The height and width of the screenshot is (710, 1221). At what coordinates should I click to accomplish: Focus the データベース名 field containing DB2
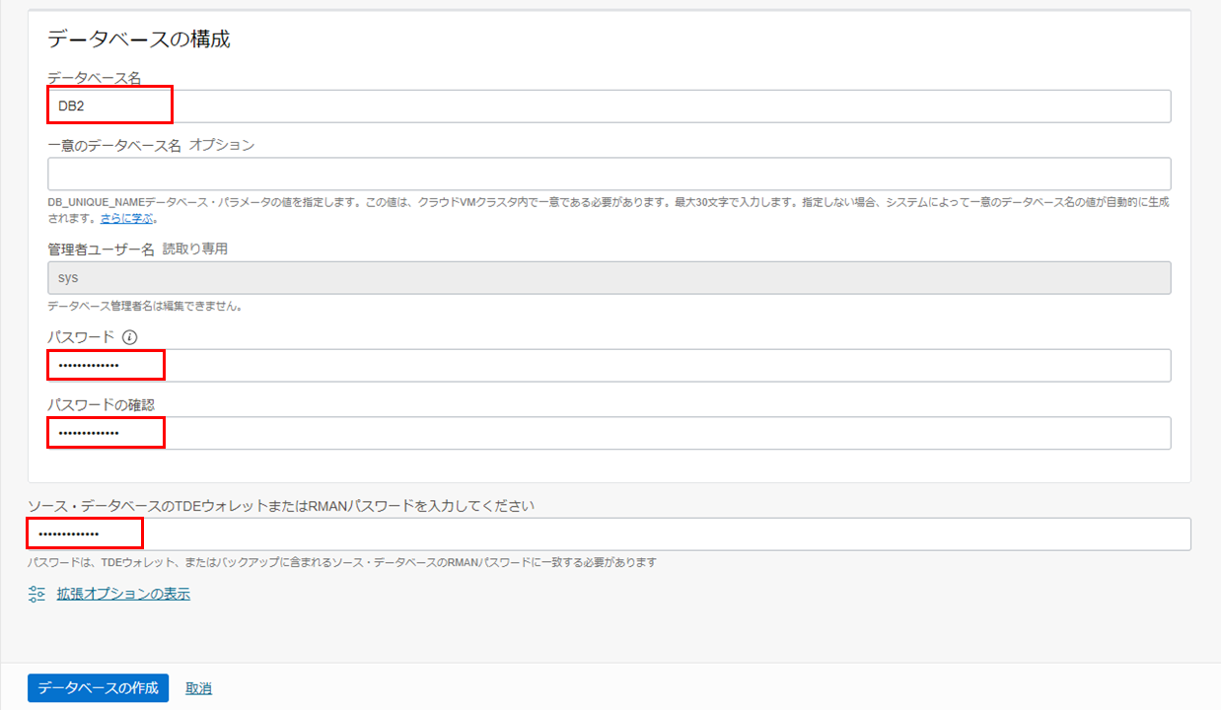(x=609, y=106)
